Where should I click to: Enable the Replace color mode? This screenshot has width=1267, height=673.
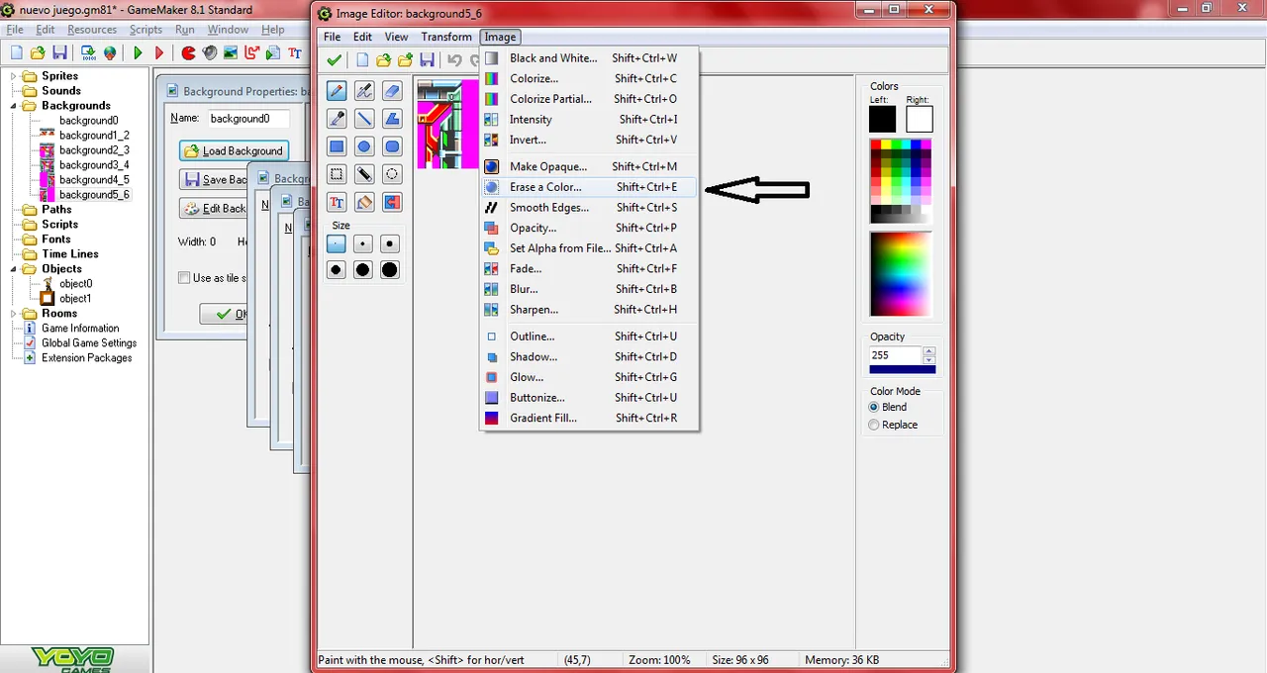pos(873,425)
